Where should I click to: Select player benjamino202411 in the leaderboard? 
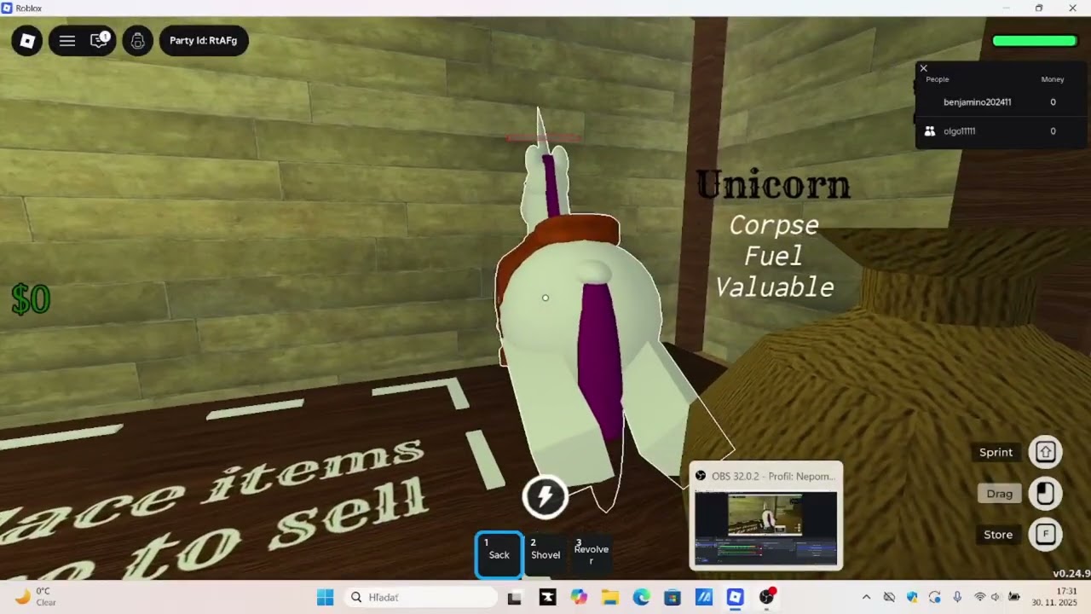978,102
